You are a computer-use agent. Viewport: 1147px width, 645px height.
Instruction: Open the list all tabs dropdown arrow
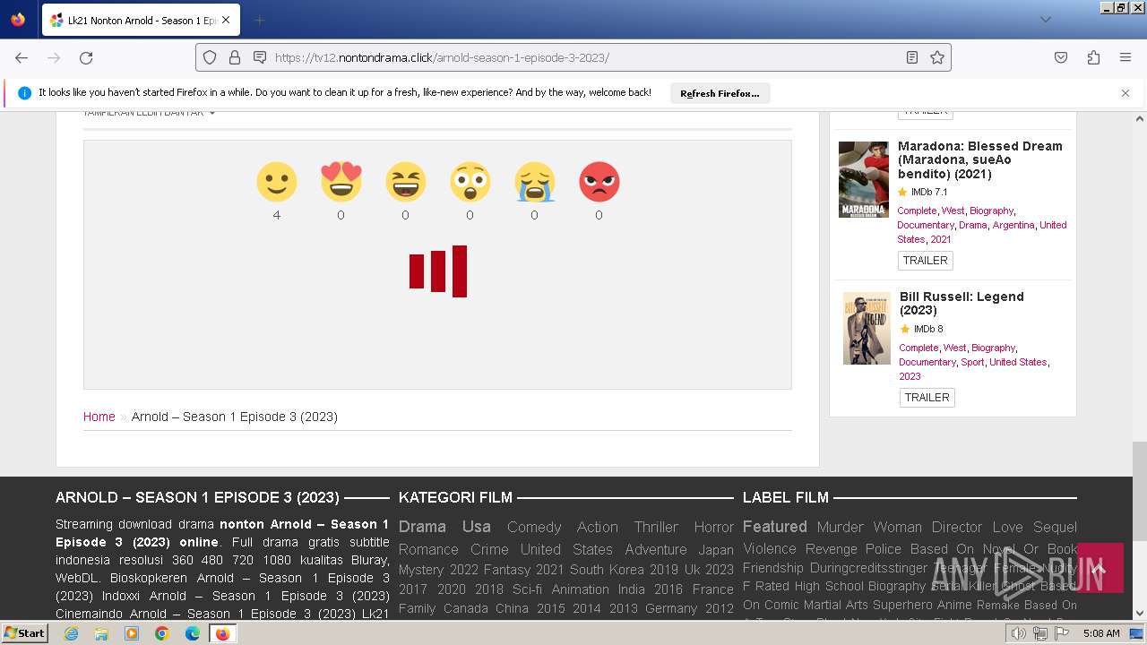tap(1045, 20)
